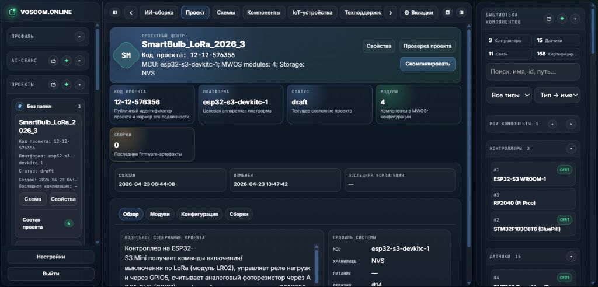Expand the Профиль section arrow
The image size is (598, 287).
pos(79,37)
